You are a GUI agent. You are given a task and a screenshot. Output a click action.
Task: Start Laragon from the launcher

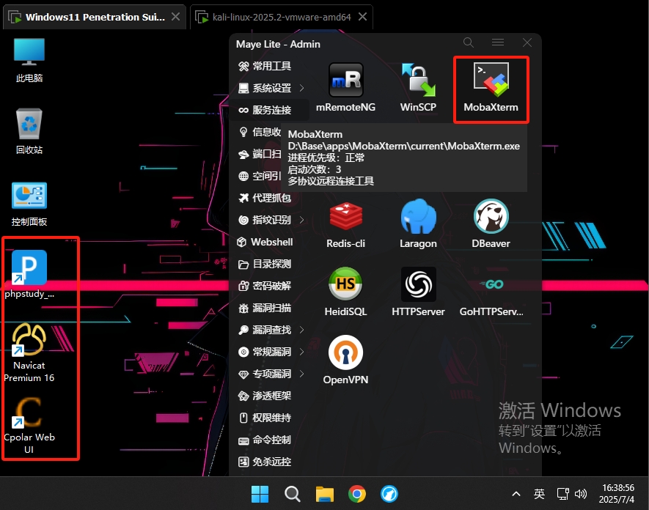[x=418, y=224]
